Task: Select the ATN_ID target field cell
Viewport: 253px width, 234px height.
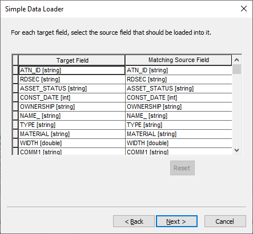Action: [x=72, y=70]
